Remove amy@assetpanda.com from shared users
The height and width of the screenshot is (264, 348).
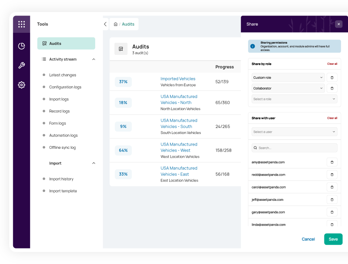332,162
